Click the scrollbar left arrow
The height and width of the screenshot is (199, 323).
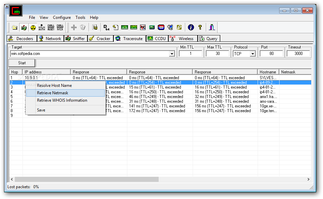[12, 179]
